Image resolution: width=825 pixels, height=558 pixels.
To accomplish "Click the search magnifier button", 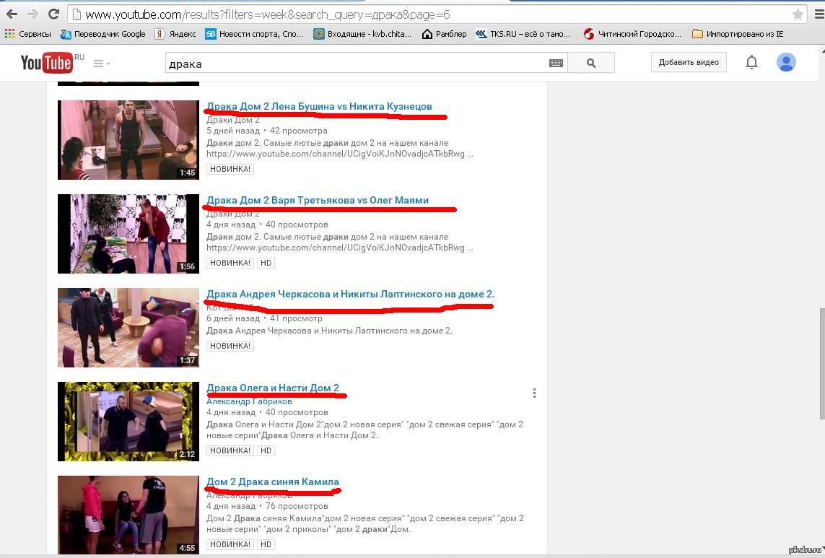I will pyautogui.click(x=591, y=64).
